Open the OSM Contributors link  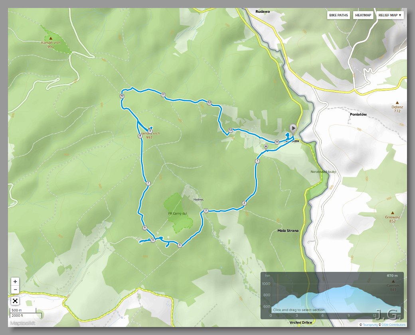pyautogui.click(x=393, y=325)
